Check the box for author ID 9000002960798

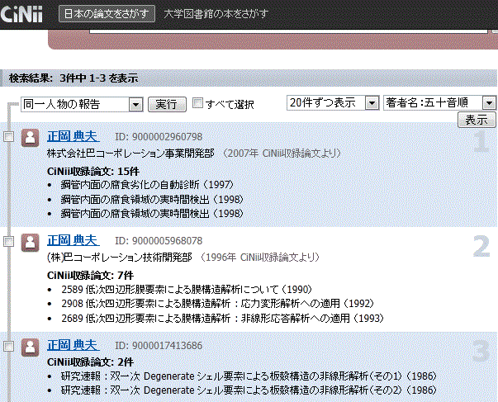pyautogui.click(x=9, y=137)
